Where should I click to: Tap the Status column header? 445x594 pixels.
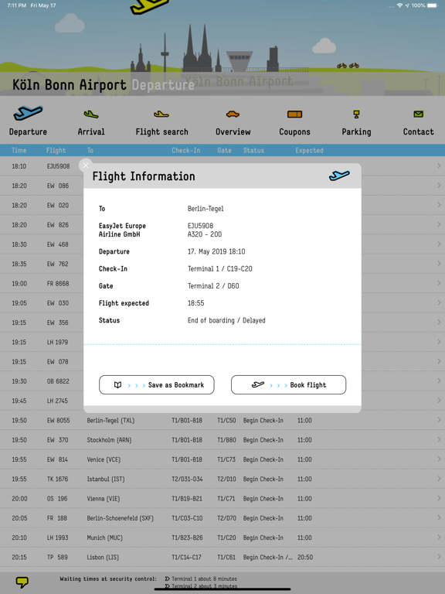coord(253,150)
